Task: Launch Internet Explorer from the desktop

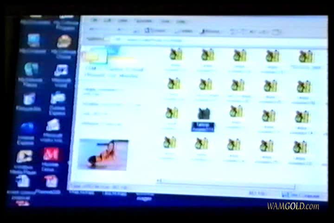Action: pos(27,129)
